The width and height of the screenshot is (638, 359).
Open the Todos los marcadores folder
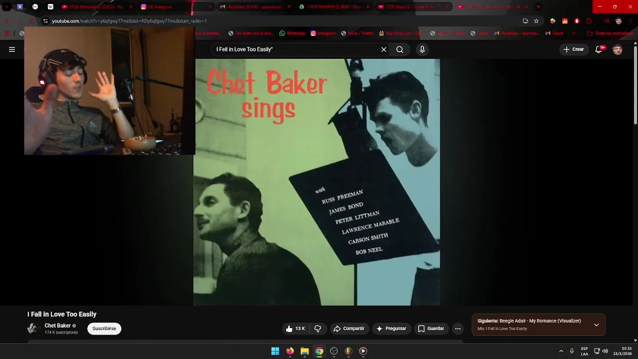click(x=610, y=33)
